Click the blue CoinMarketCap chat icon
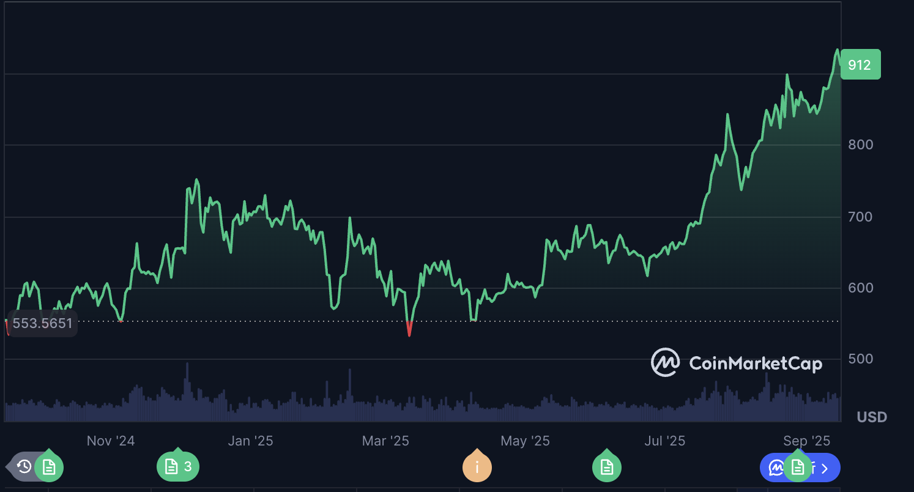Screen dimensions: 914x492 (x=776, y=468)
